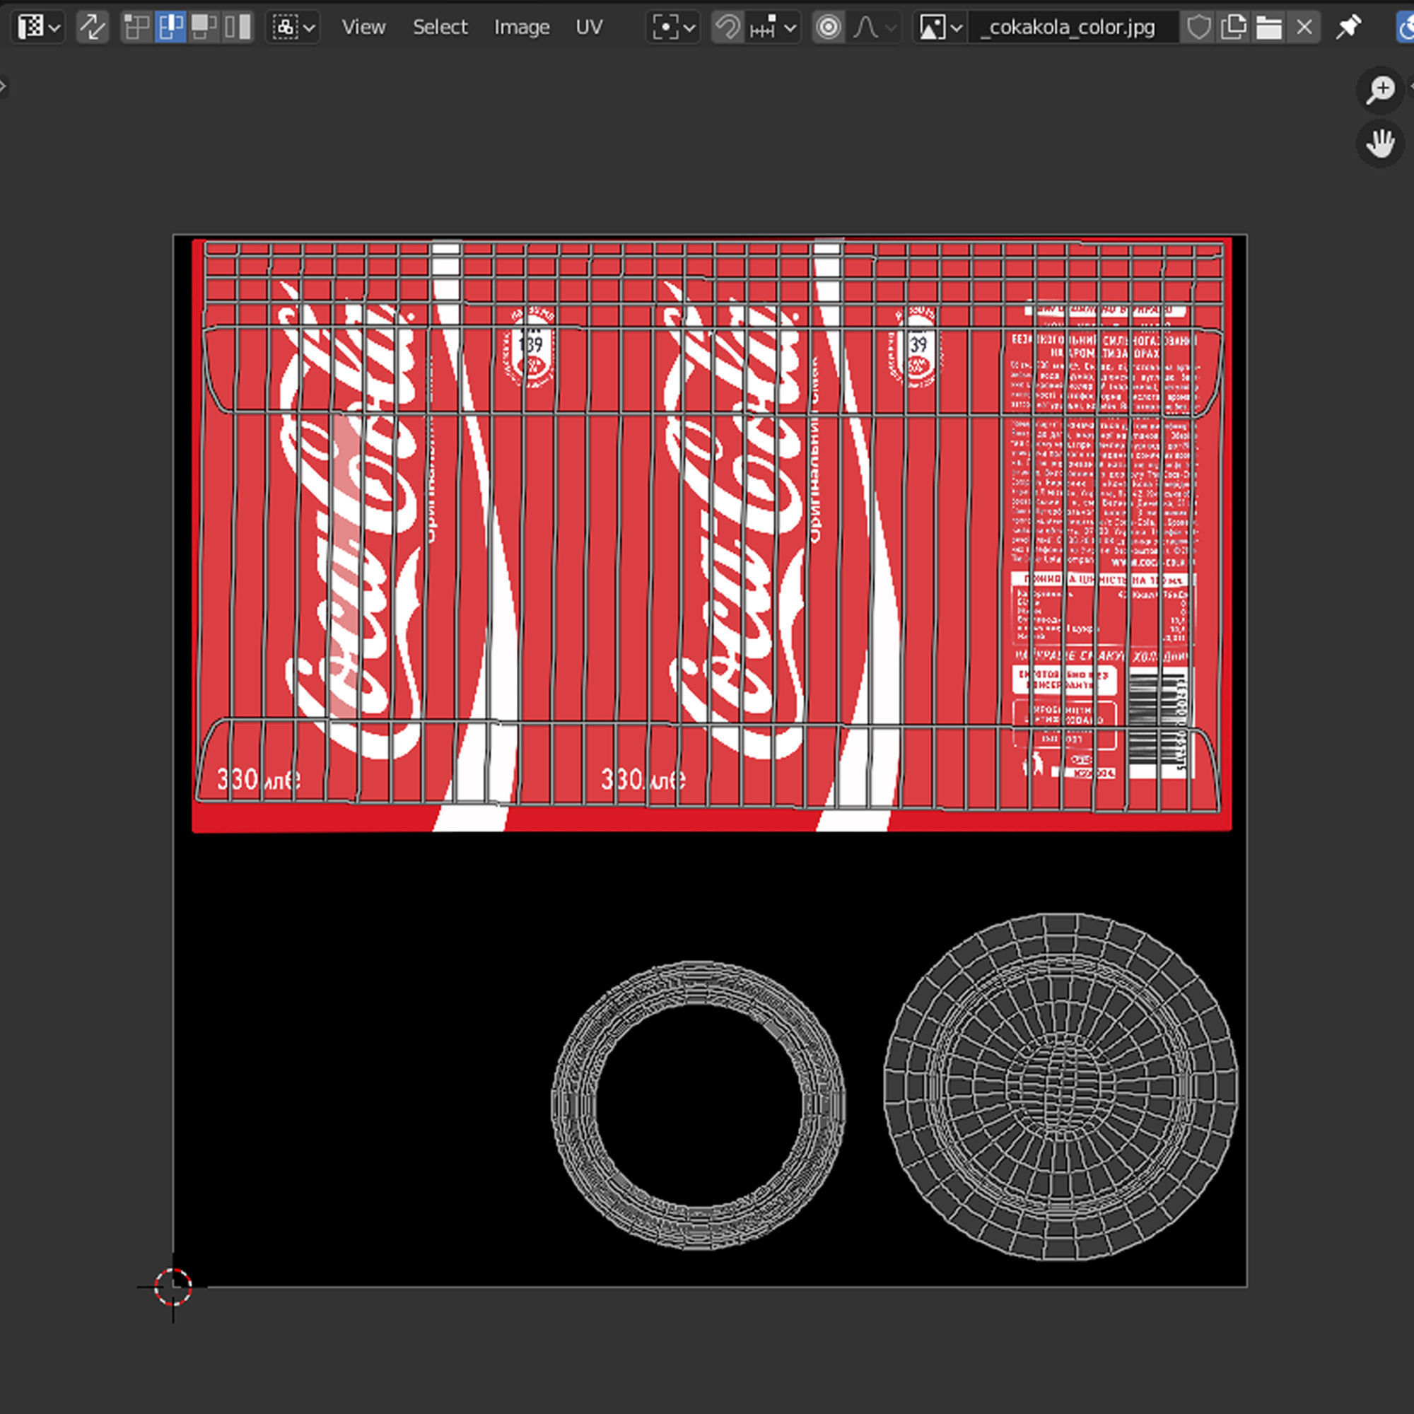Open image file from folder
This screenshot has height=1414, width=1414.
1268,28
